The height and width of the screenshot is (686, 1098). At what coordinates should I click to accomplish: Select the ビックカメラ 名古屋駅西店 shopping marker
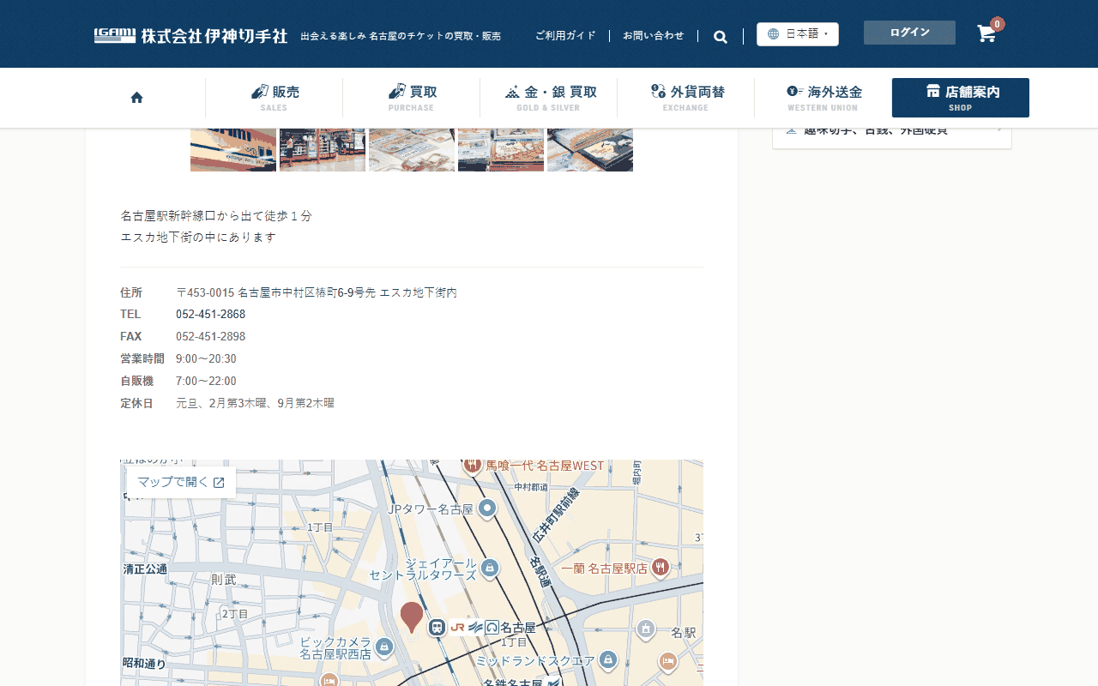click(384, 647)
